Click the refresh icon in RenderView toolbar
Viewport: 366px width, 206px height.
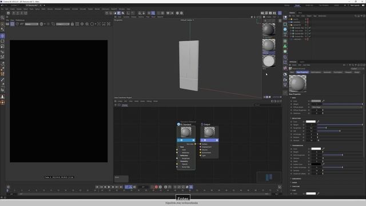click(17, 24)
